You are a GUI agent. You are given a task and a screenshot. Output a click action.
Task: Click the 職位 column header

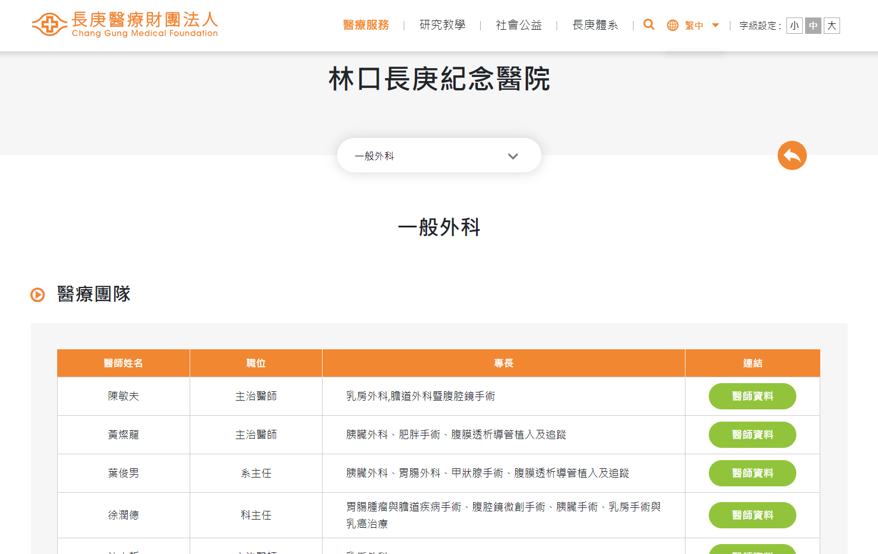[x=256, y=363]
